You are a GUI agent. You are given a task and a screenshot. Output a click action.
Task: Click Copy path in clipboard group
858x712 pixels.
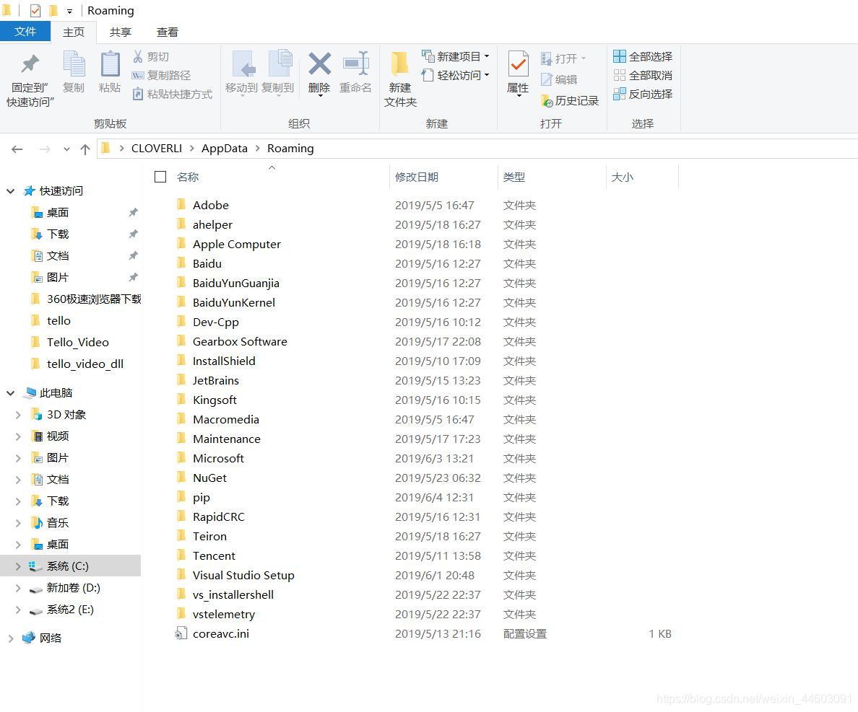click(x=161, y=76)
